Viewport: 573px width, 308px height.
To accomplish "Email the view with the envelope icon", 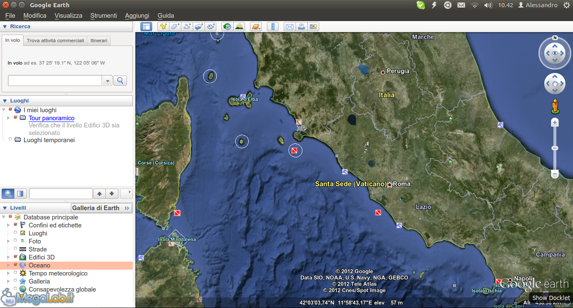I will pyautogui.click(x=289, y=27).
